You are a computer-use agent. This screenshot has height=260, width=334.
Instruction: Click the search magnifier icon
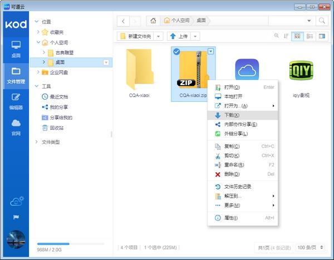(322, 21)
